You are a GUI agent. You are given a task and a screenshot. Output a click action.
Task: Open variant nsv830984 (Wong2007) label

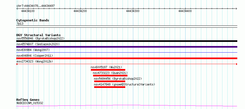coord(33,50)
